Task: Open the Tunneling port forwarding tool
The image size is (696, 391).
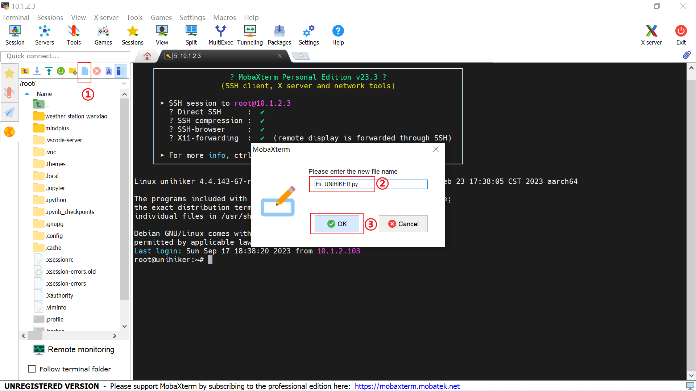Action: [x=250, y=34]
